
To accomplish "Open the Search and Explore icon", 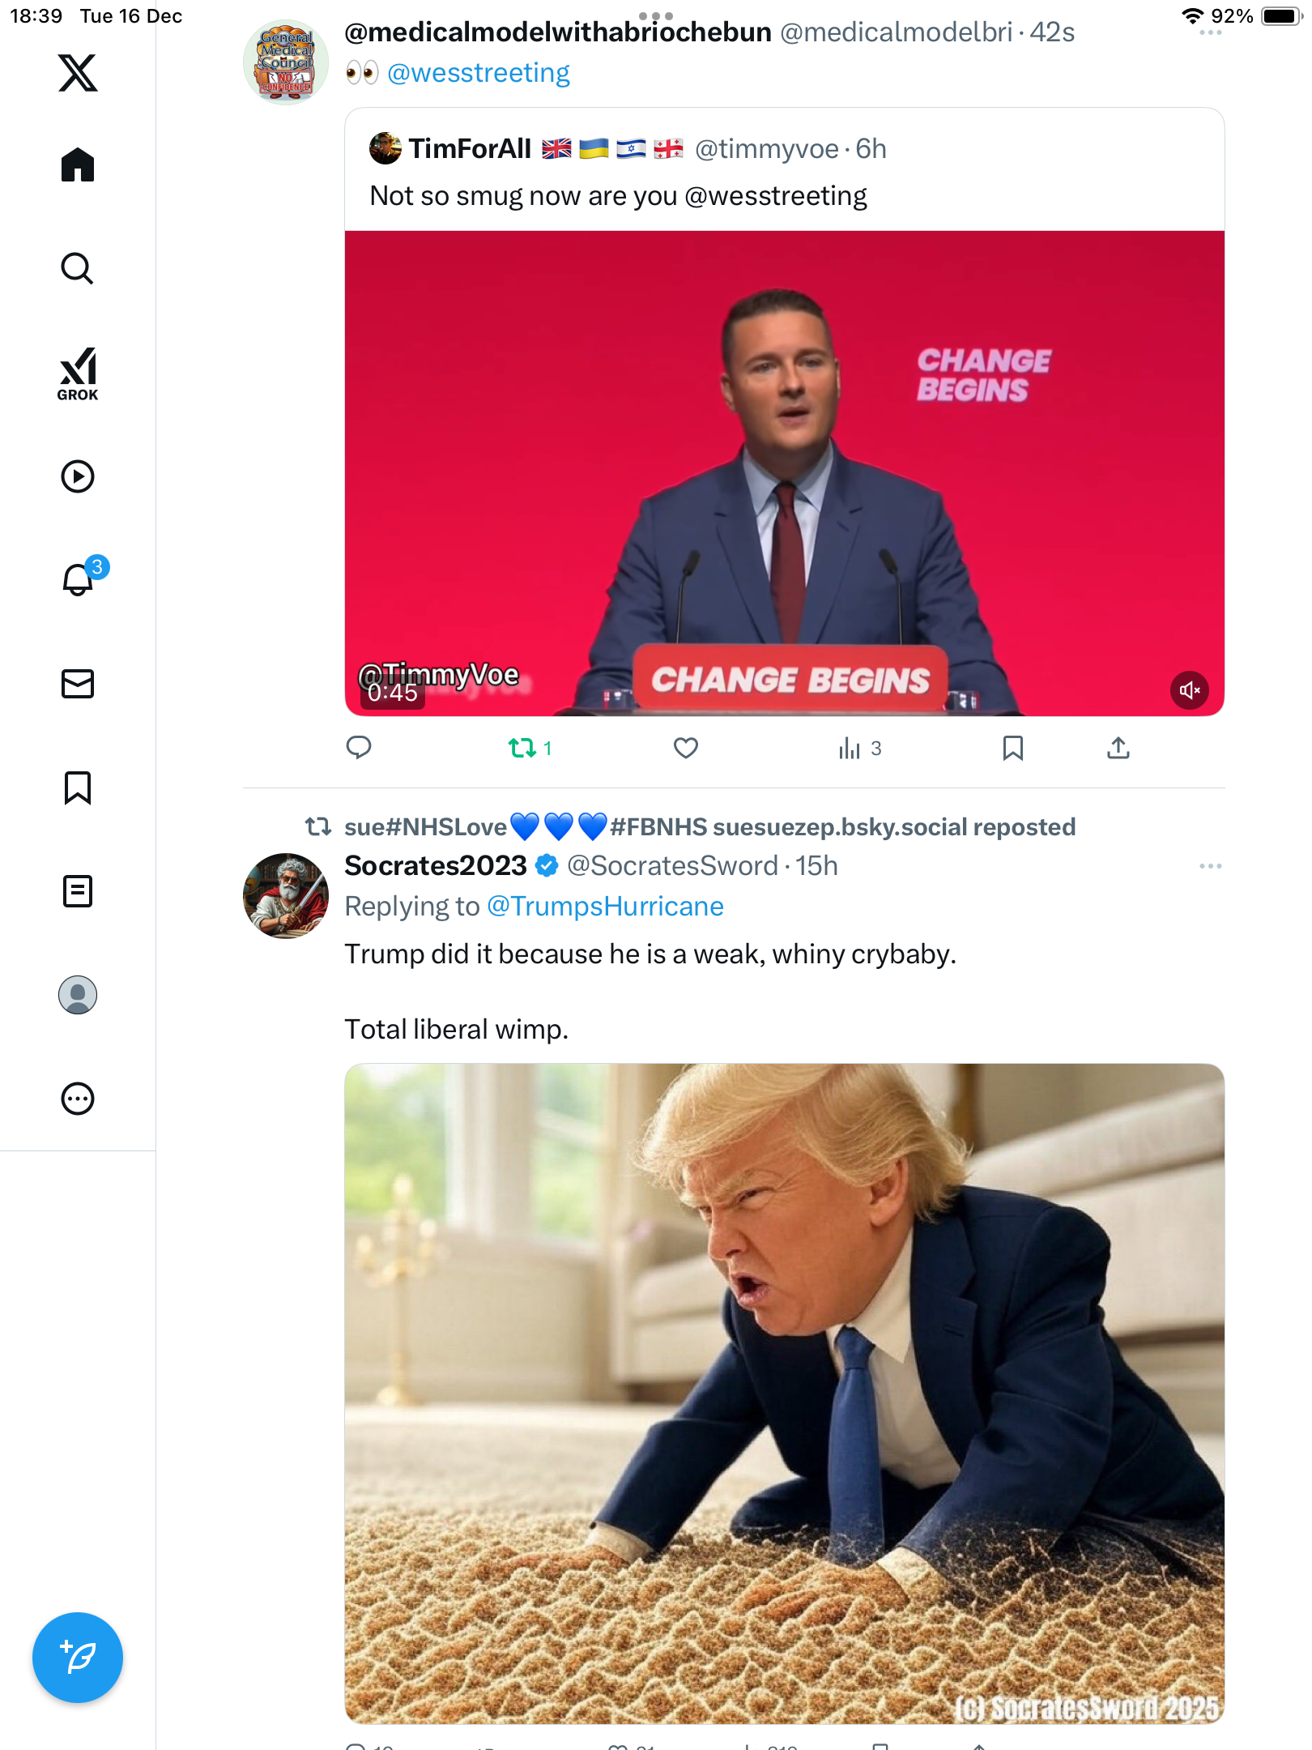I will pos(78,269).
